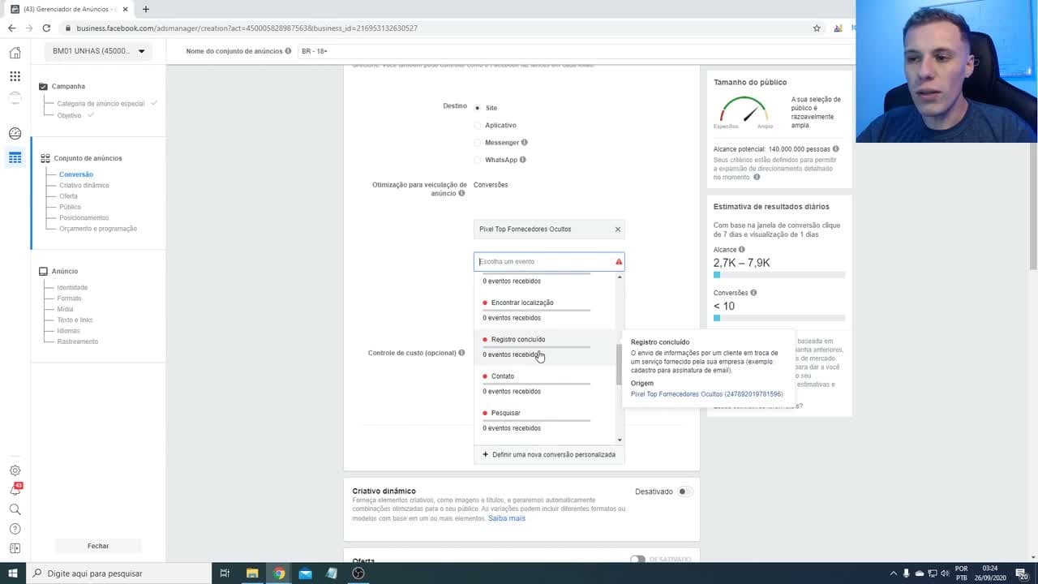The width and height of the screenshot is (1038, 584).
Task: Select the Site destination radio button
Action: (478, 108)
